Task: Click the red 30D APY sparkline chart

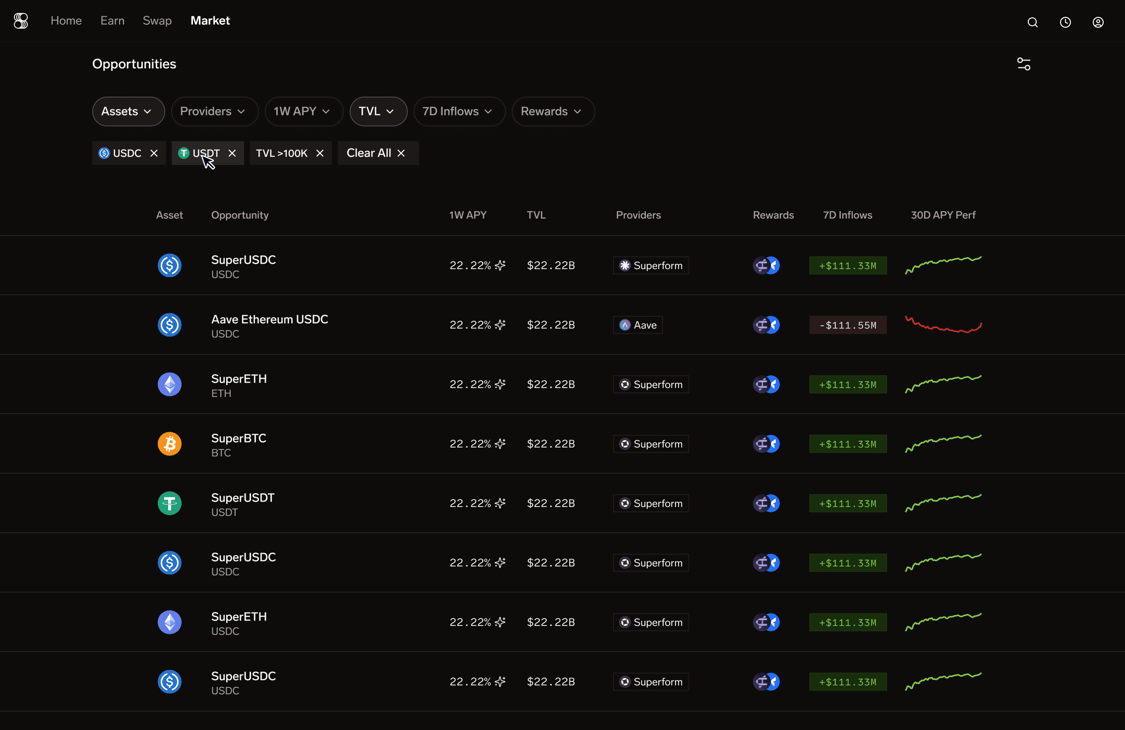Action: point(943,325)
